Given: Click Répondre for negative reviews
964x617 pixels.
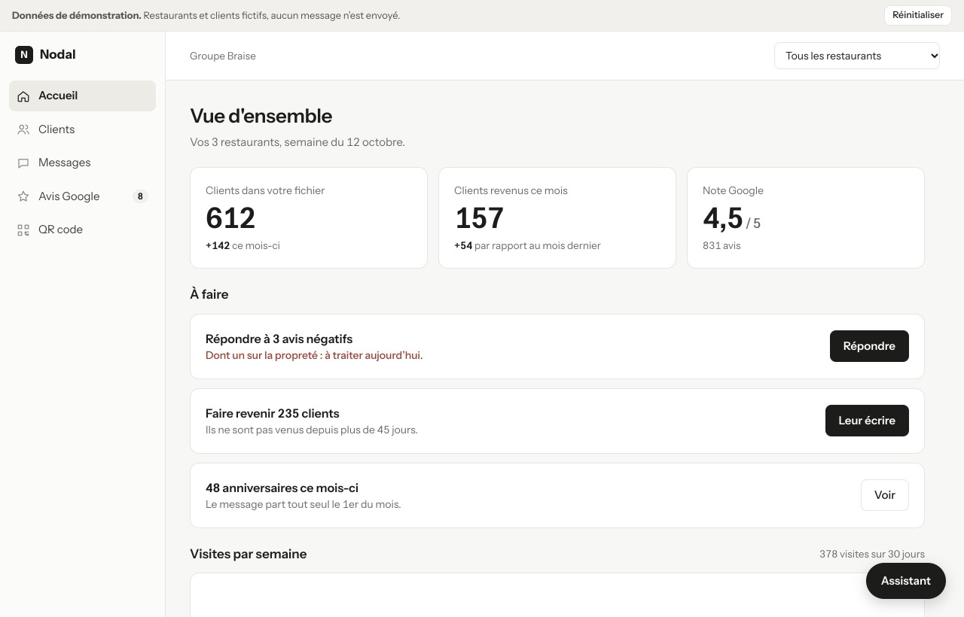Looking at the screenshot, I should pos(869,346).
